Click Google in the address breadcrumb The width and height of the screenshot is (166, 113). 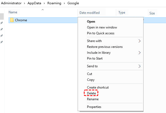coord(73,3)
